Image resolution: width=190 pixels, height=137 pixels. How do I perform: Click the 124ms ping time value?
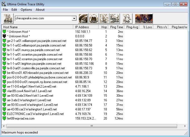click(119, 118)
